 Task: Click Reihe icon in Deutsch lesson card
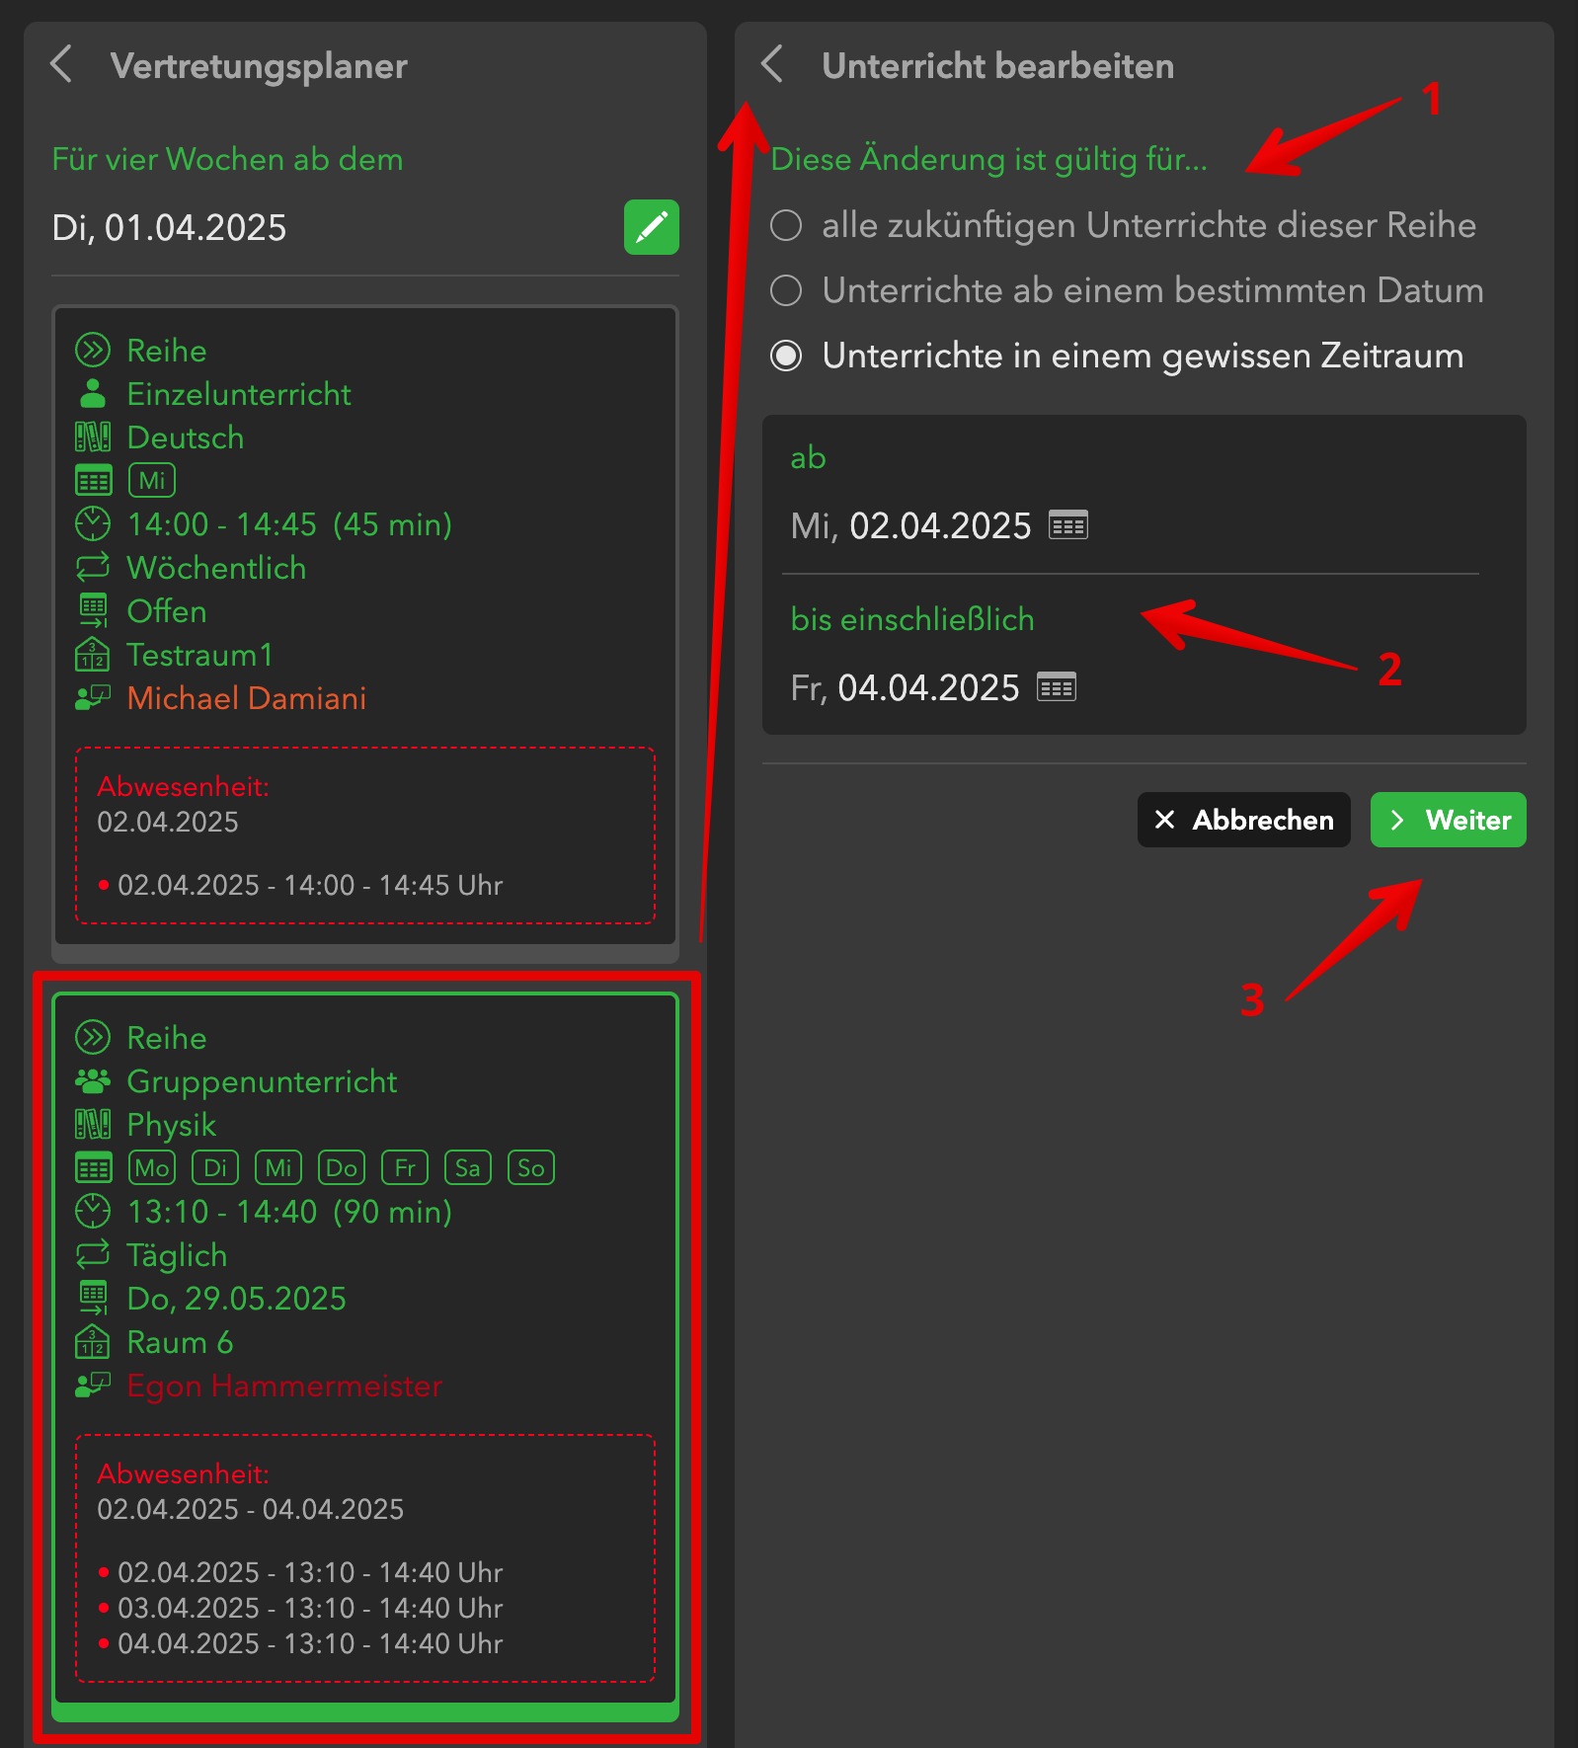pyautogui.click(x=93, y=351)
